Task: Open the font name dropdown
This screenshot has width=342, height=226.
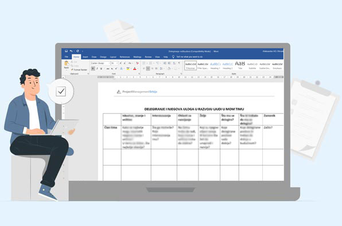Action: click(x=100, y=63)
